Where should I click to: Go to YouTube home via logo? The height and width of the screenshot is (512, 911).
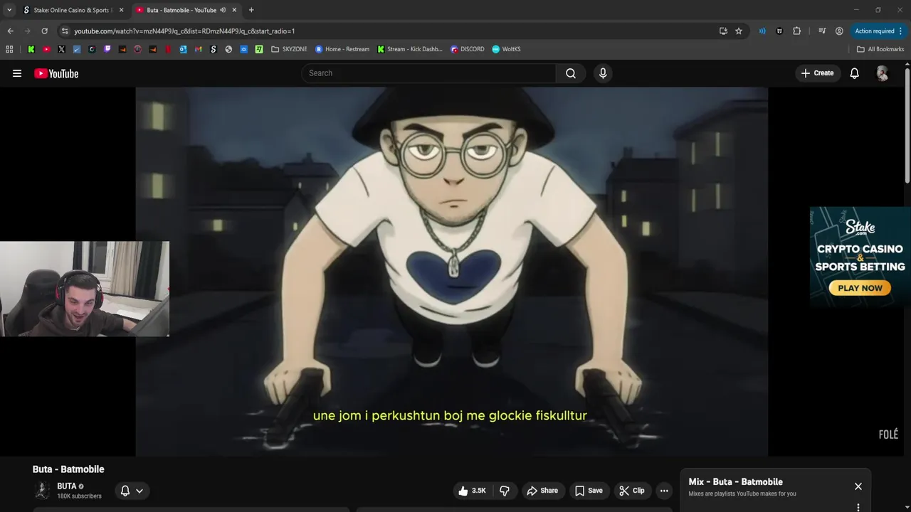point(56,73)
